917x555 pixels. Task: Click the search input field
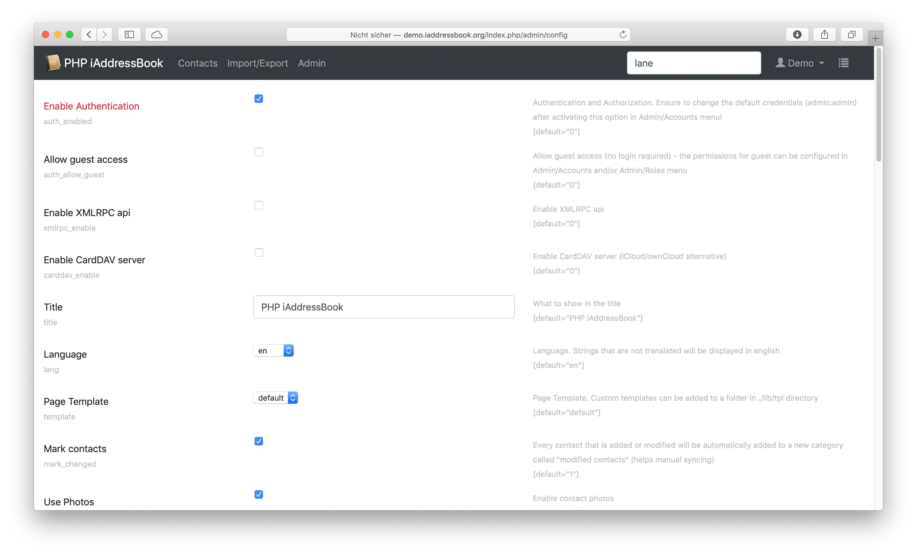[x=693, y=64]
